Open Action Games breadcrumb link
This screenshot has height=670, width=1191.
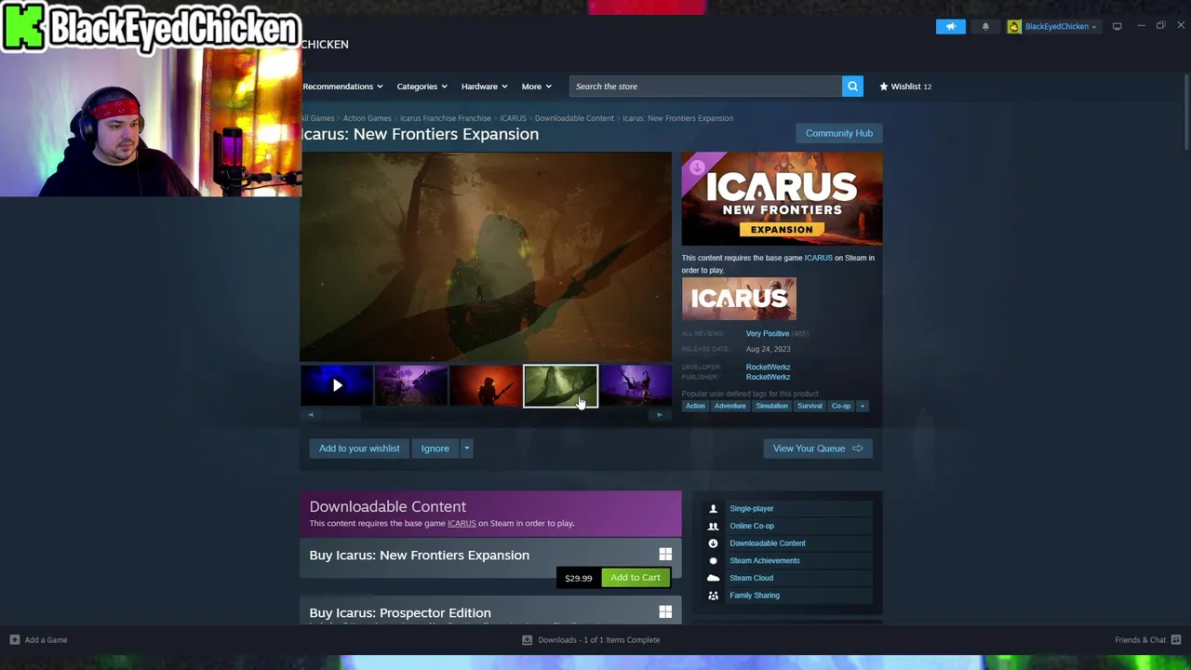(367, 118)
